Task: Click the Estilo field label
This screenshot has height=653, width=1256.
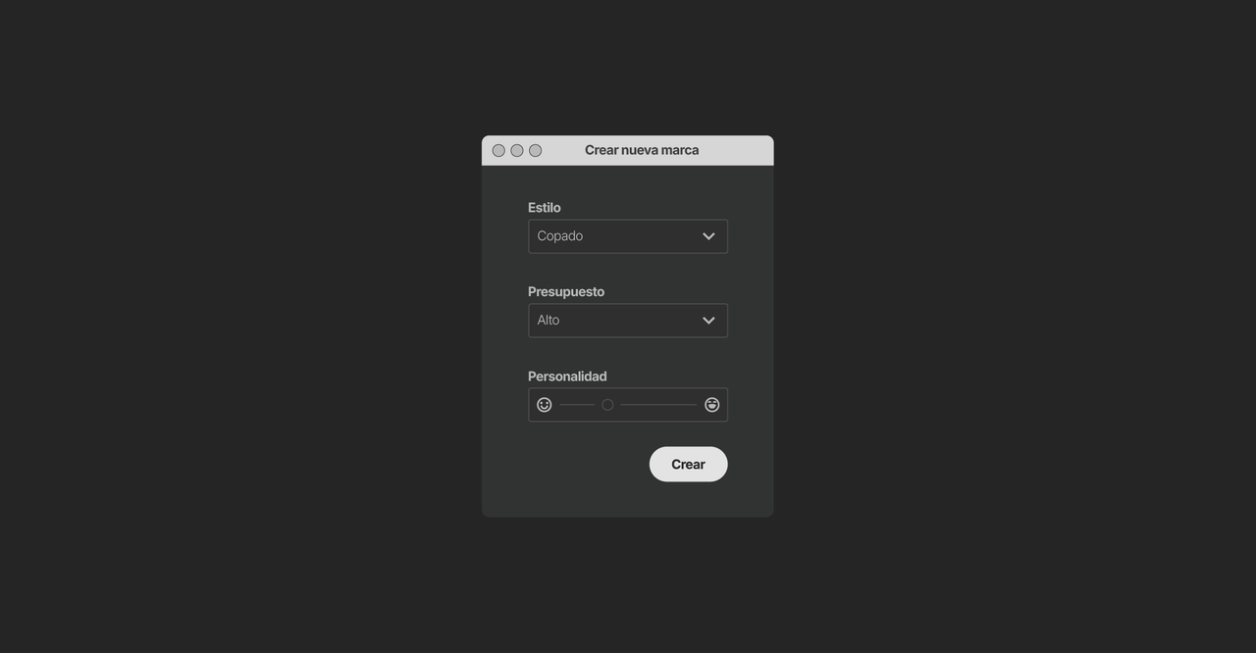Action: [x=545, y=208]
